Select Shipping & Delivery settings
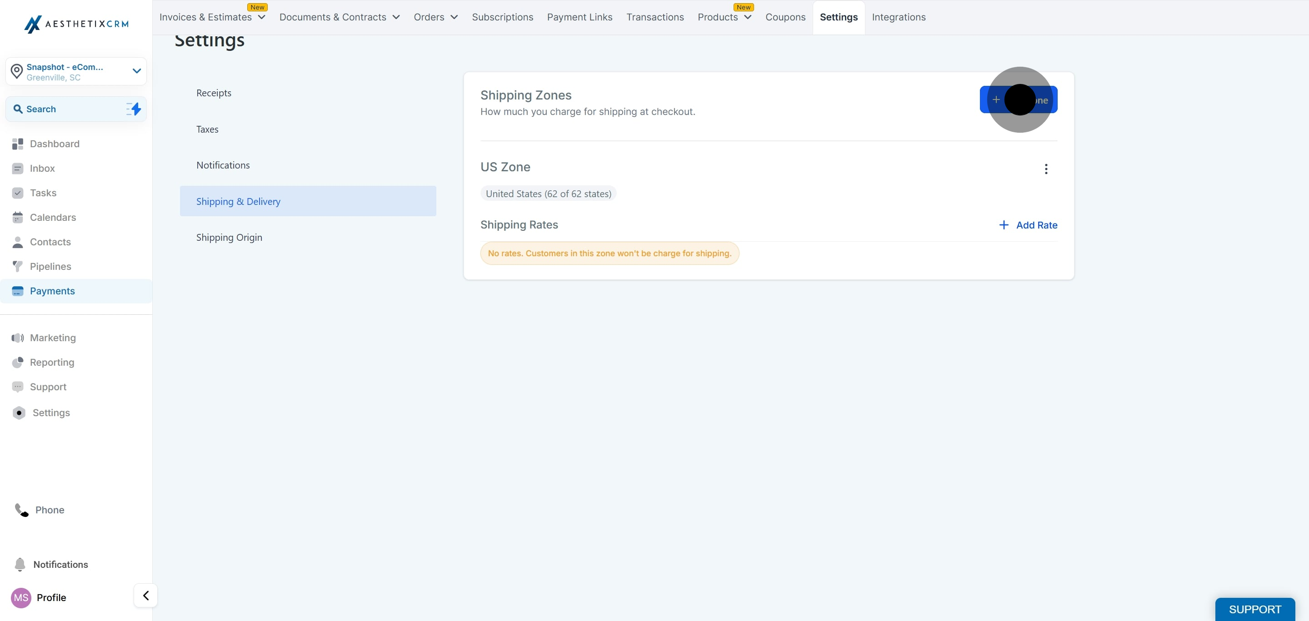Image resolution: width=1309 pixels, height=621 pixels. click(308, 201)
